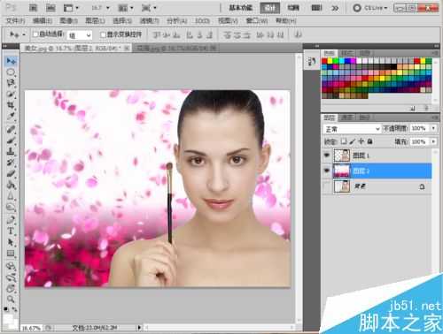Open the foreground color picker

click(7, 318)
